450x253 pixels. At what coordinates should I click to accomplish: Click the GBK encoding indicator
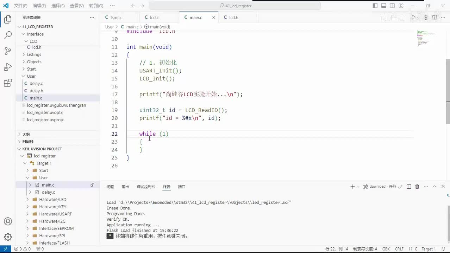point(386,249)
